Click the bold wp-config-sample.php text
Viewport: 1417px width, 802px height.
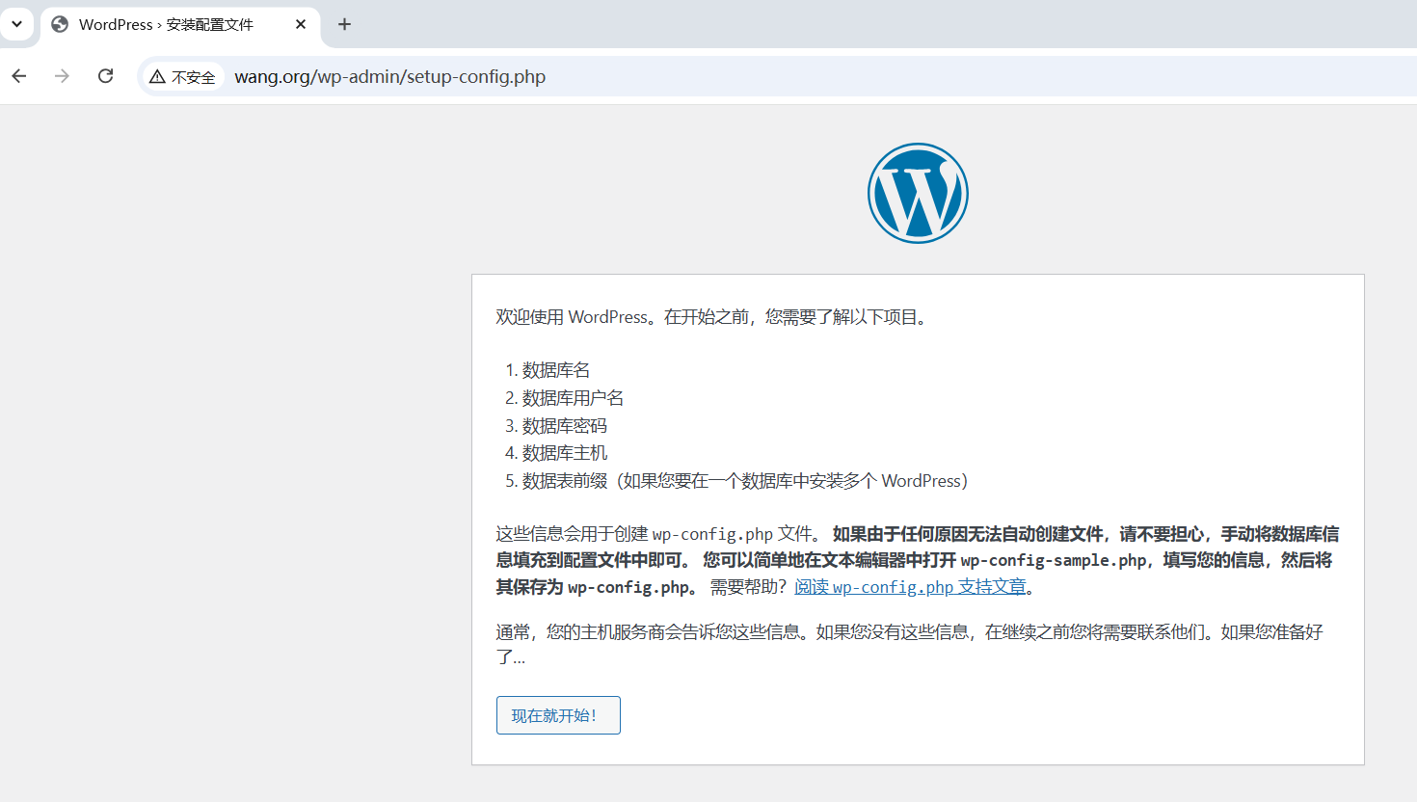(1054, 561)
